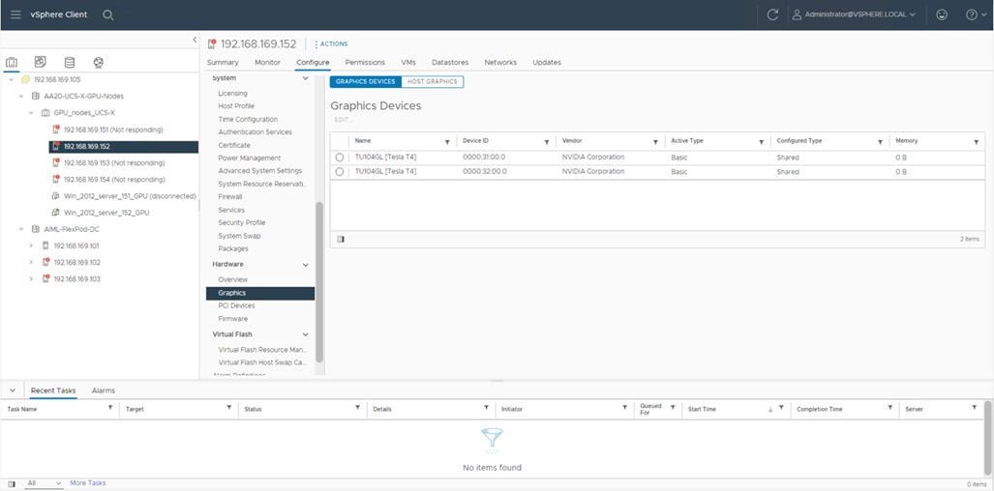Open the hamburger main menu
The image size is (994, 491).
tap(15, 14)
